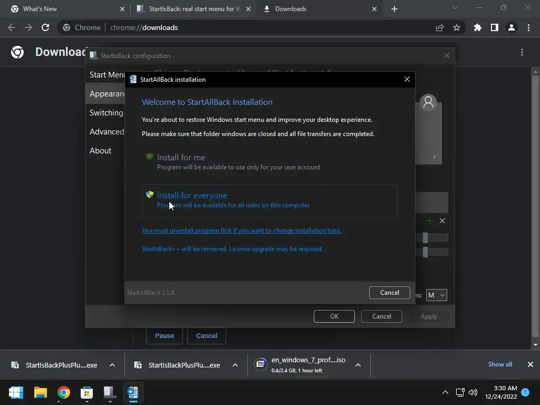
Task: Show all downloads link
Action: click(x=500, y=364)
